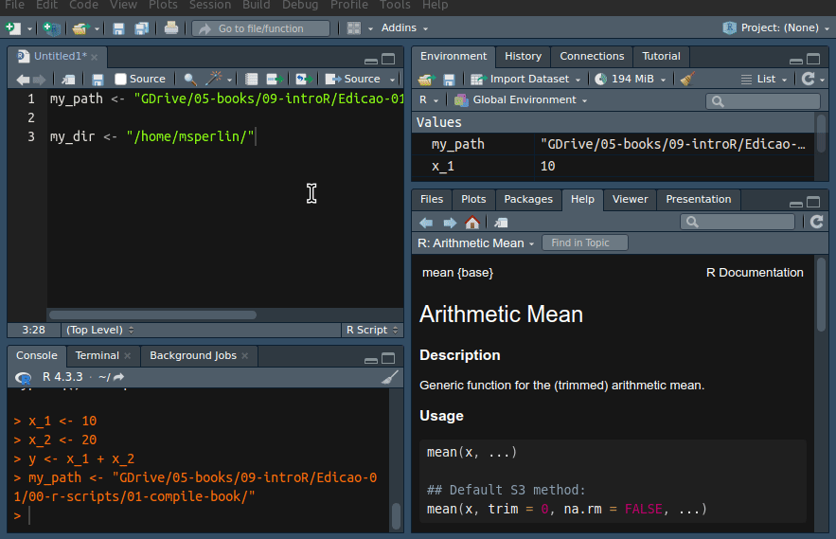Compile report with the notebook icon
836x539 pixels.
252,80
